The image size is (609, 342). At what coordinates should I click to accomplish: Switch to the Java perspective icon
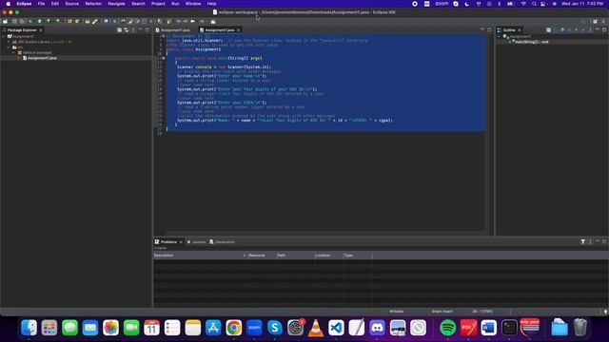point(603,21)
